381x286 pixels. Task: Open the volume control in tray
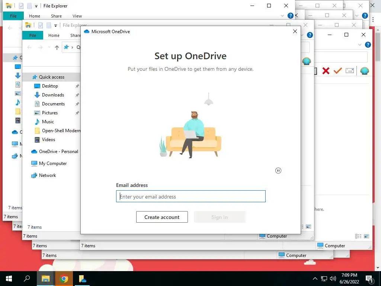tap(333, 279)
